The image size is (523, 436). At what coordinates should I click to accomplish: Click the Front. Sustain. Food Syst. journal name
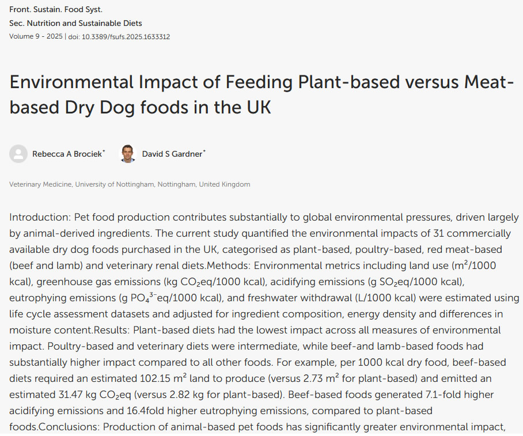click(56, 10)
